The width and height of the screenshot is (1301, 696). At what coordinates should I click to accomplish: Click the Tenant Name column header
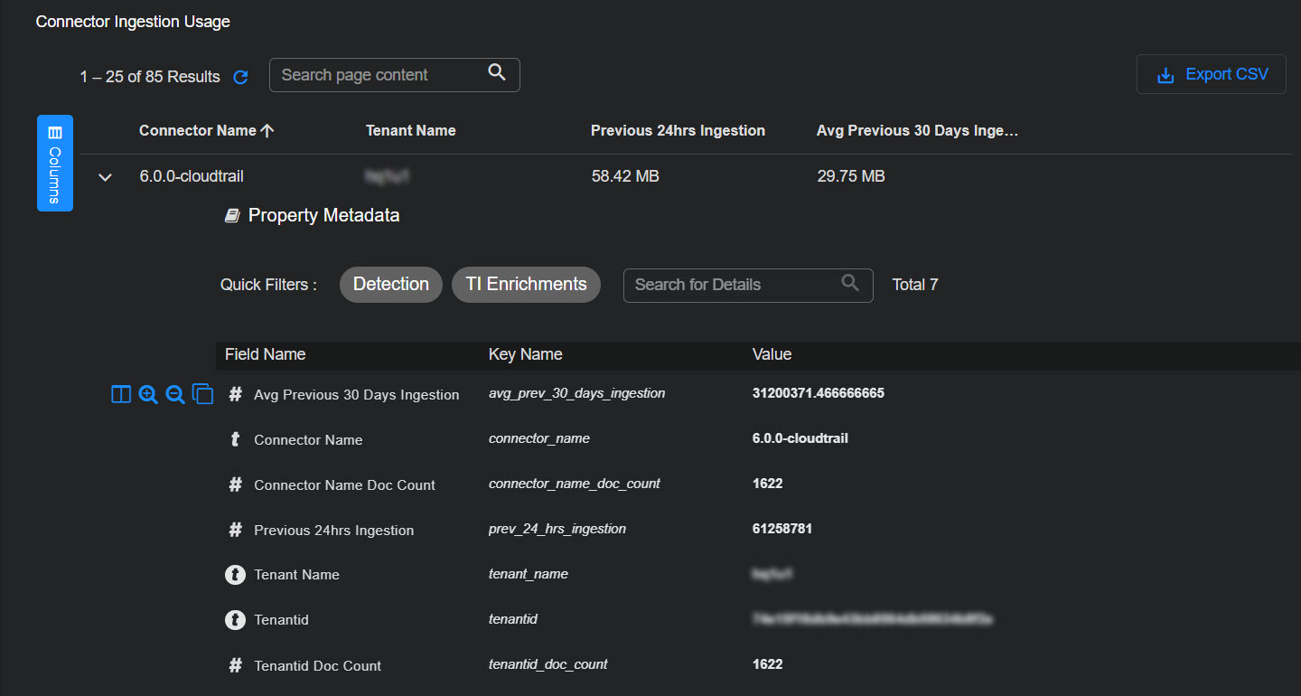(410, 130)
